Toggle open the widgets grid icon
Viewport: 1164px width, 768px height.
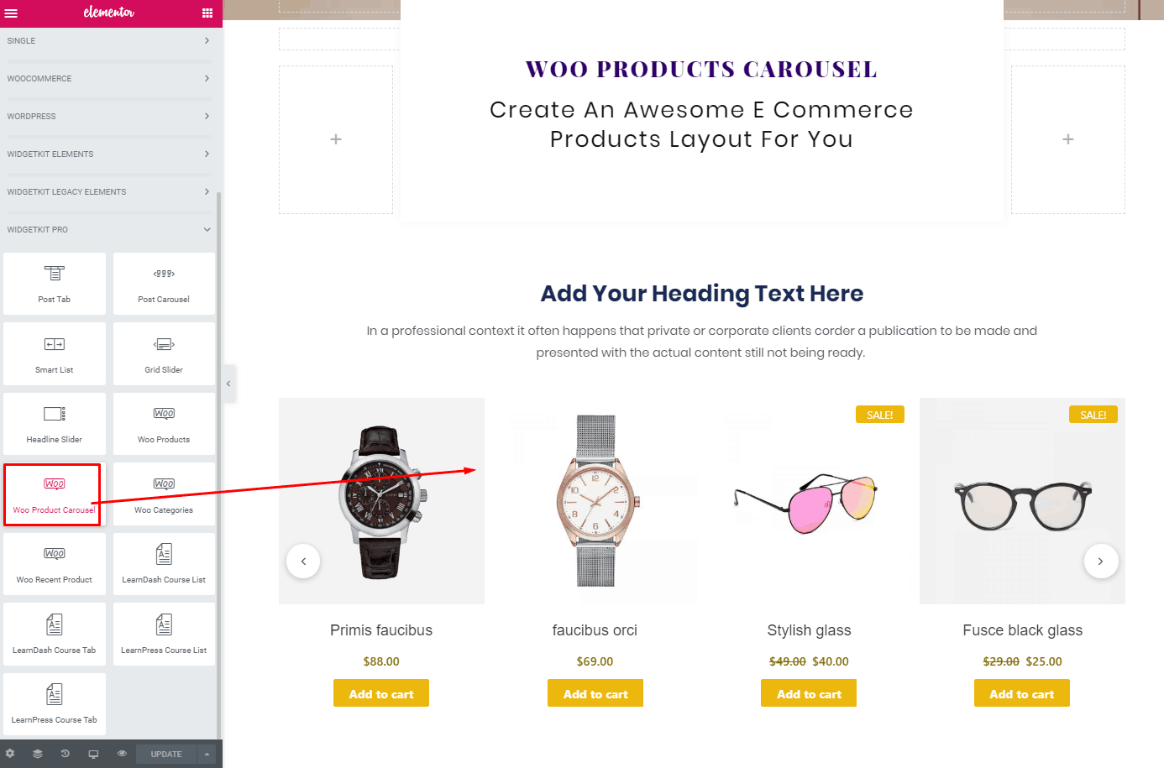click(206, 13)
